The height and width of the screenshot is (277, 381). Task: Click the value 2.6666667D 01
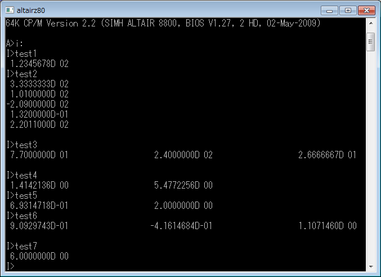click(328, 155)
